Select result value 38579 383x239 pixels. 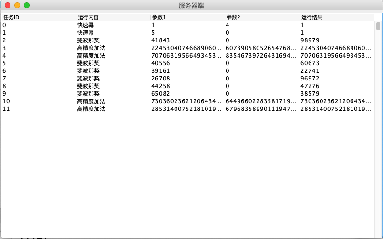(310, 94)
